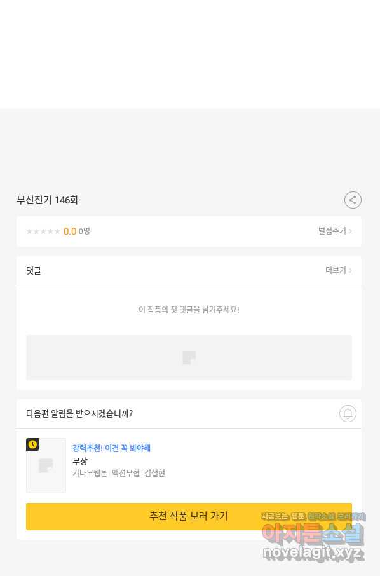Viewport: 380px width, 576px height.
Task: Click the 0.0 rating score
Action: 70,231
